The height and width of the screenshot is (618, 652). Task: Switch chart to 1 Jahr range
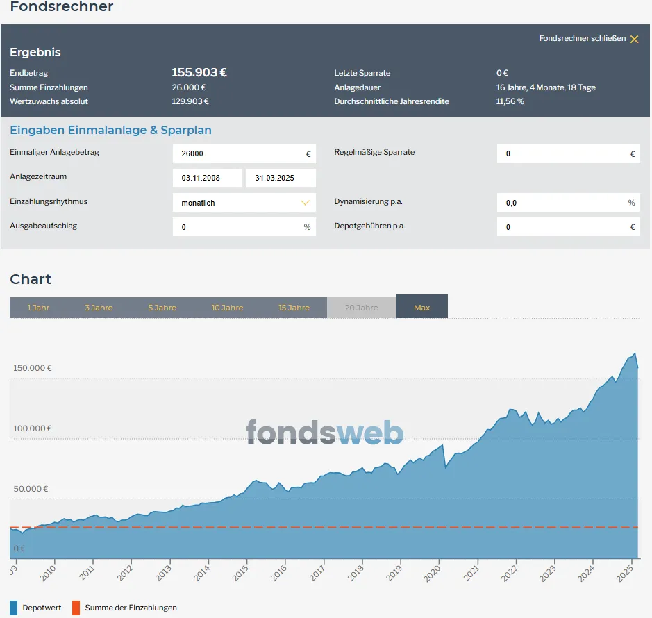pos(39,308)
